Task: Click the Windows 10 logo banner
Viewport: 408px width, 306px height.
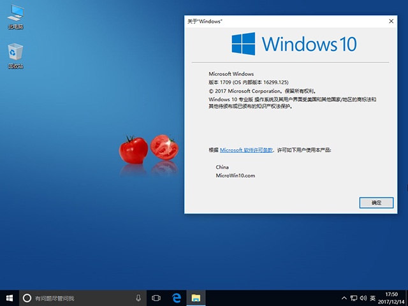Action: coord(294,44)
